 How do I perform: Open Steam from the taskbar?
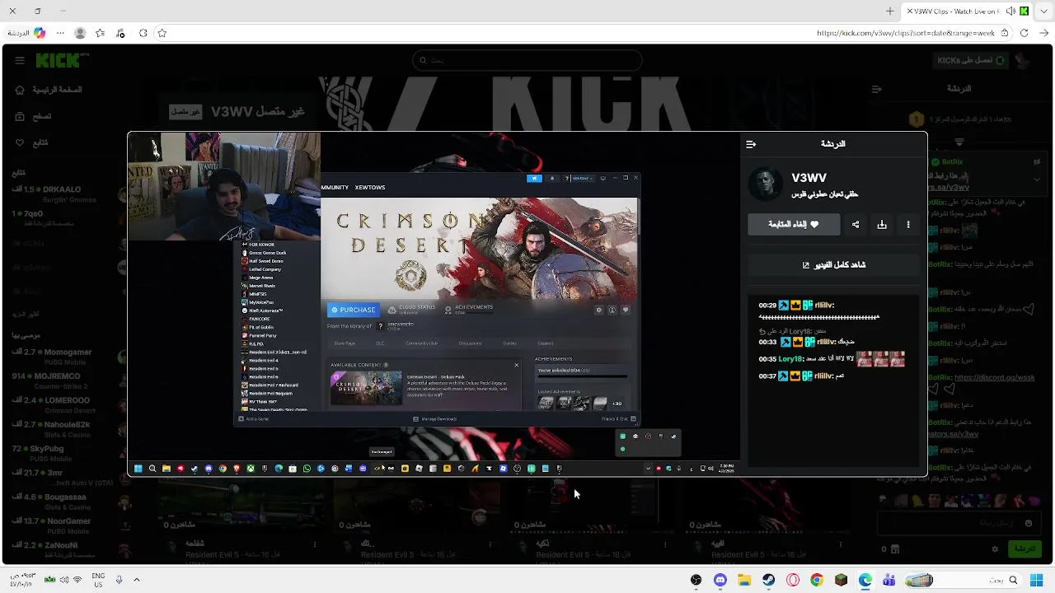click(768, 581)
